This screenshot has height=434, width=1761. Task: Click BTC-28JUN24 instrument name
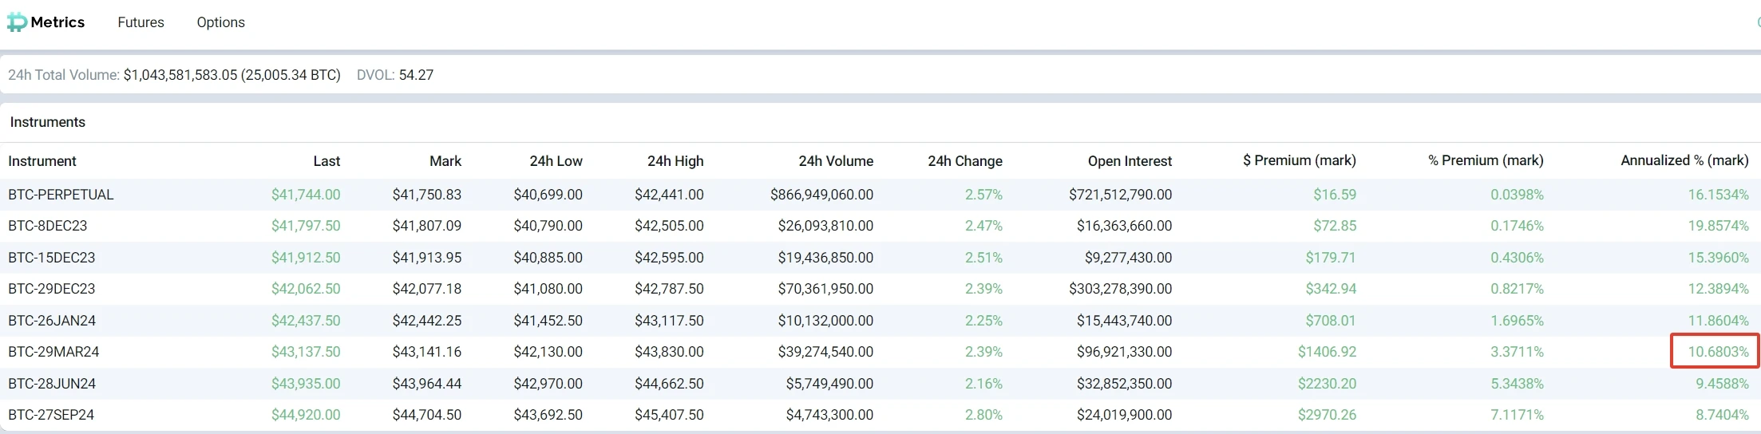[52, 384]
